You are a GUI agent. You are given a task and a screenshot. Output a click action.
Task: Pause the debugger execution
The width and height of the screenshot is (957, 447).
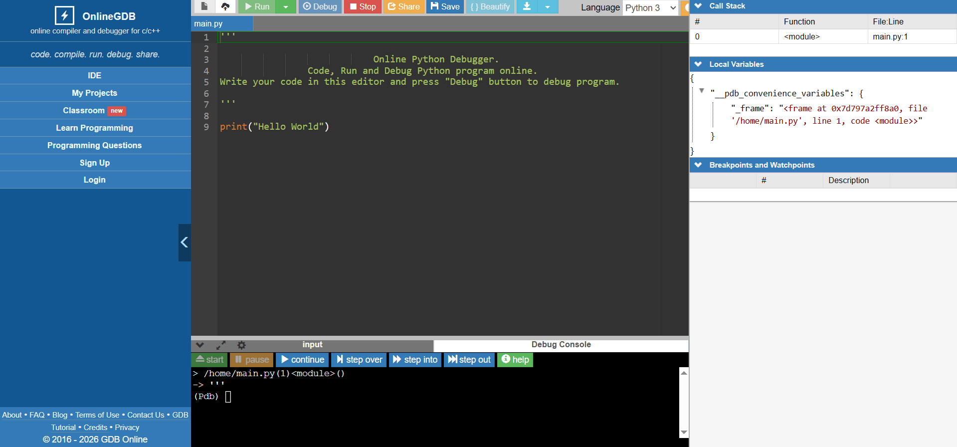(252, 360)
